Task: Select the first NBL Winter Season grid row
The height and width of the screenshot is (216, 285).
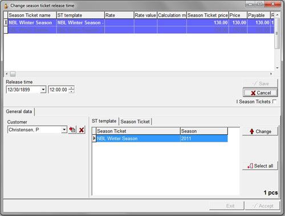Action: [139, 23]
